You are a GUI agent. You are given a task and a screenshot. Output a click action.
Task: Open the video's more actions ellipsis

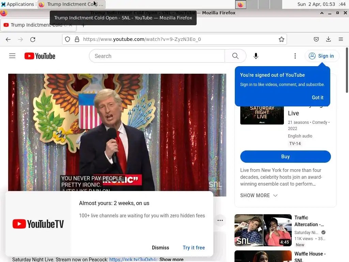pyautogui.click(x=220, y=220)
